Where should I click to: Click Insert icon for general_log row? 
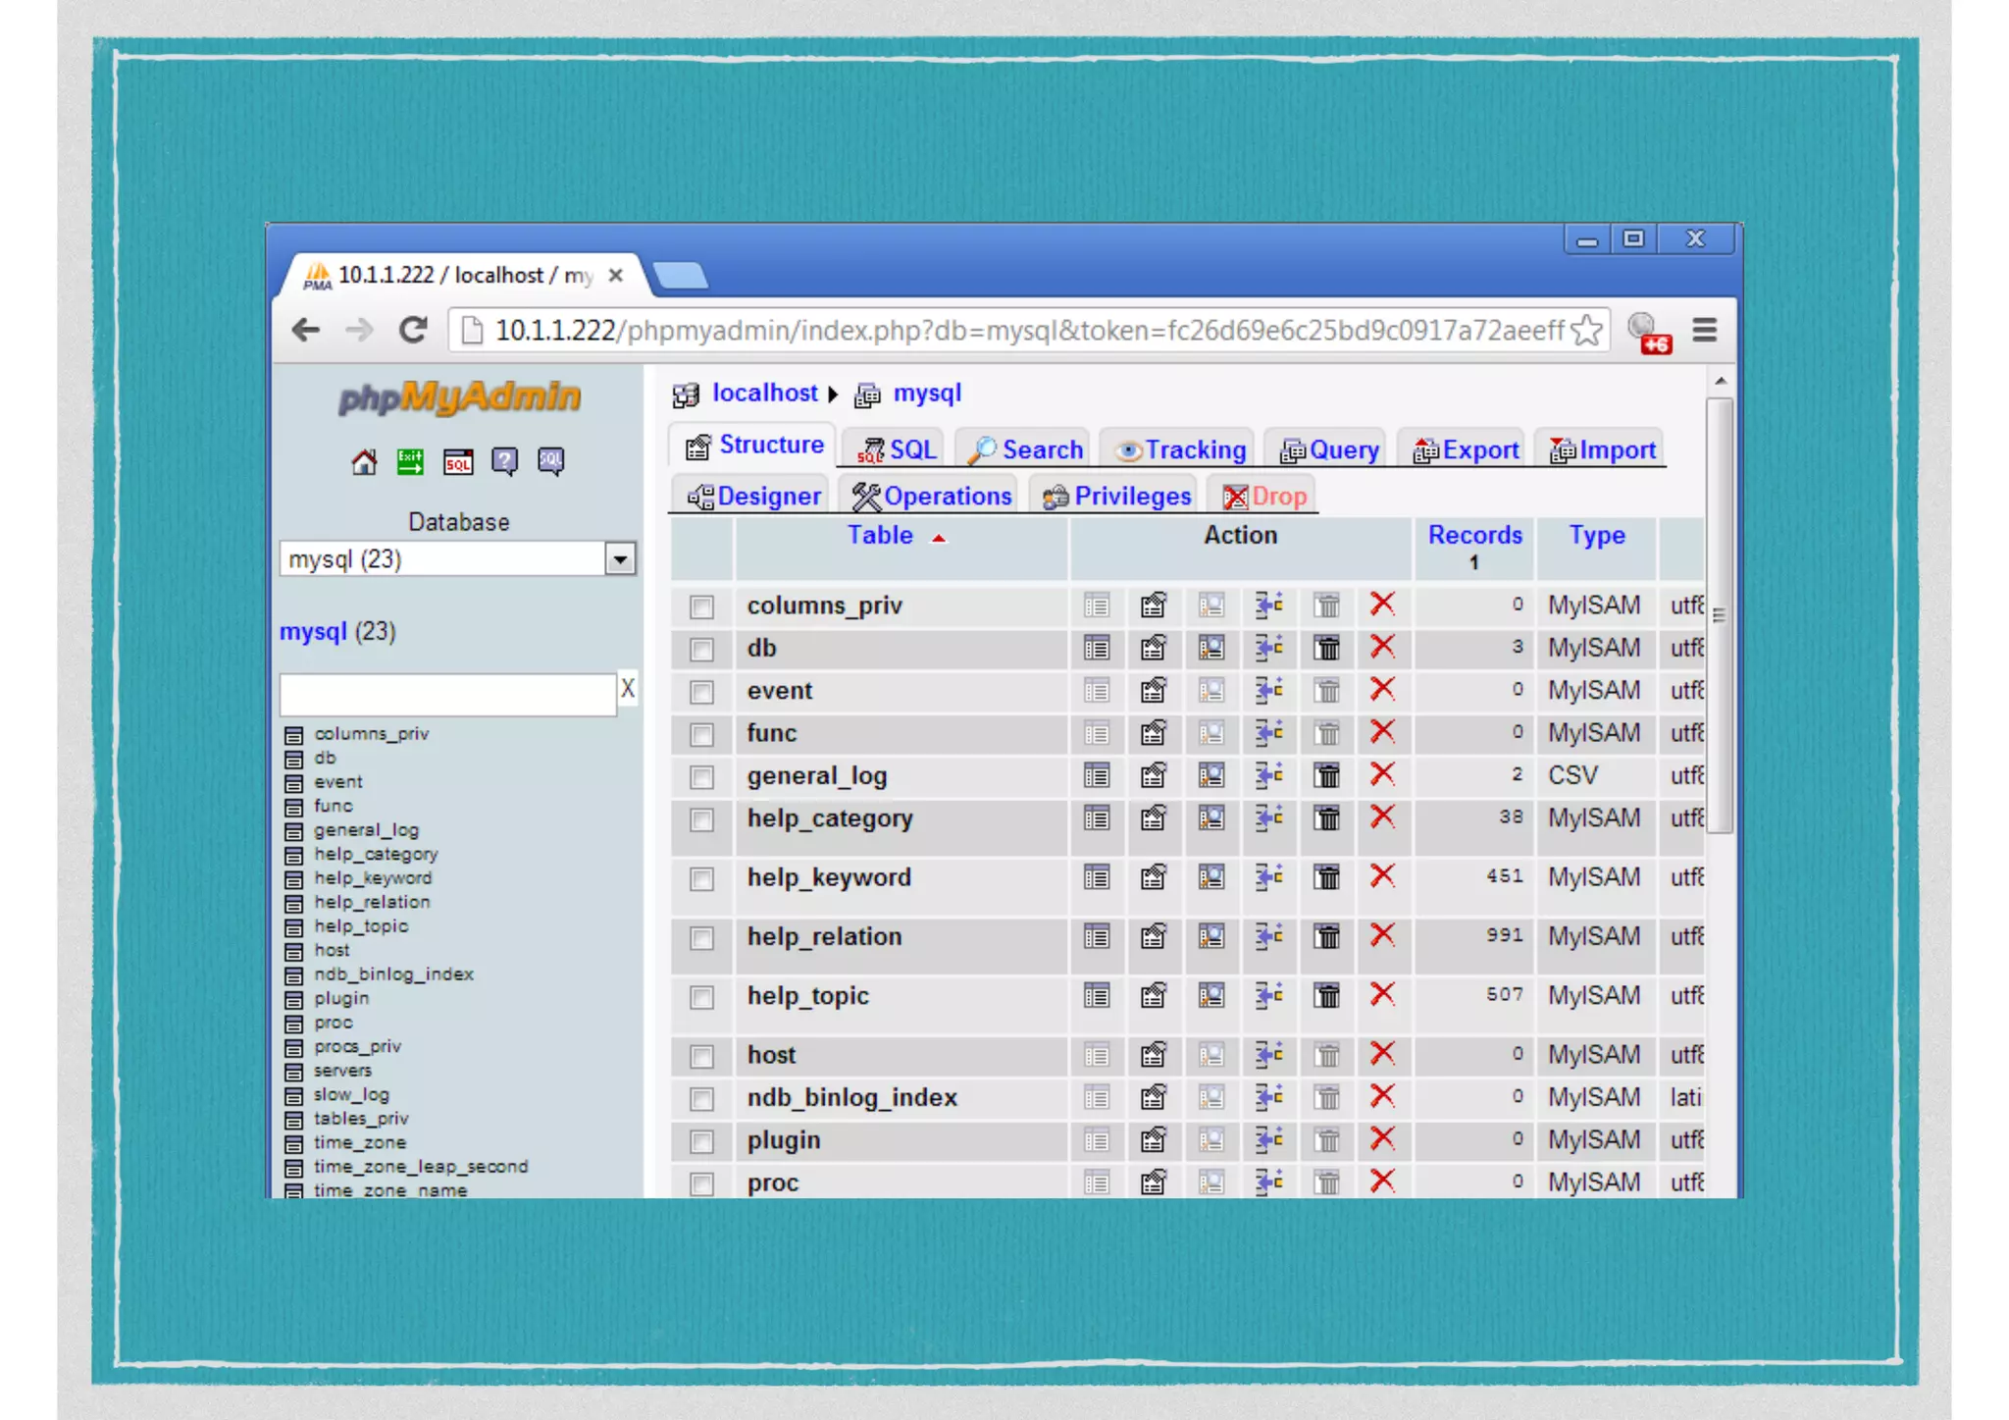point(1269,775)
